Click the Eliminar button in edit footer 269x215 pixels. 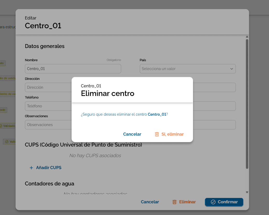coord(184,202)
